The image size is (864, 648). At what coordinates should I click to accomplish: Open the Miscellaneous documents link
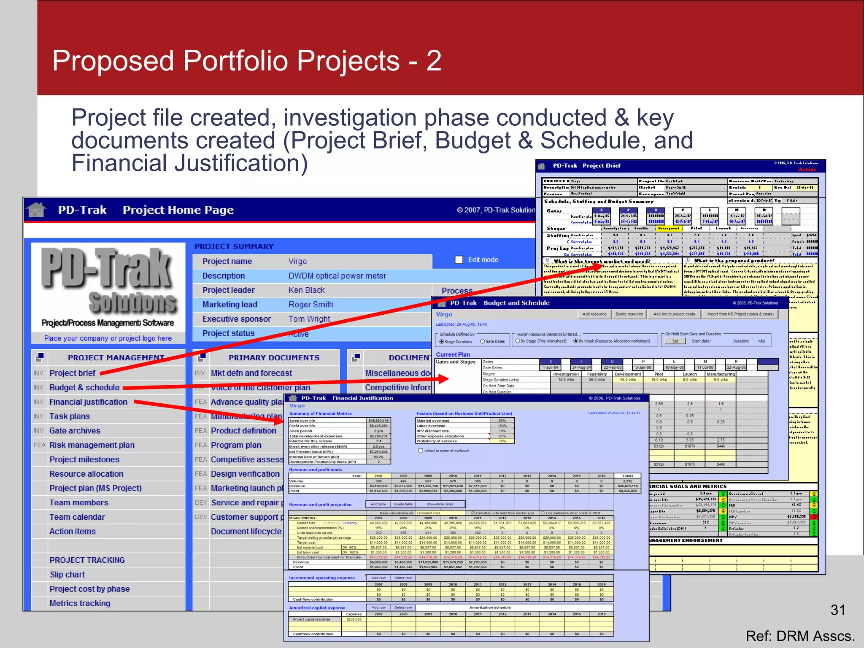point(398,373)
